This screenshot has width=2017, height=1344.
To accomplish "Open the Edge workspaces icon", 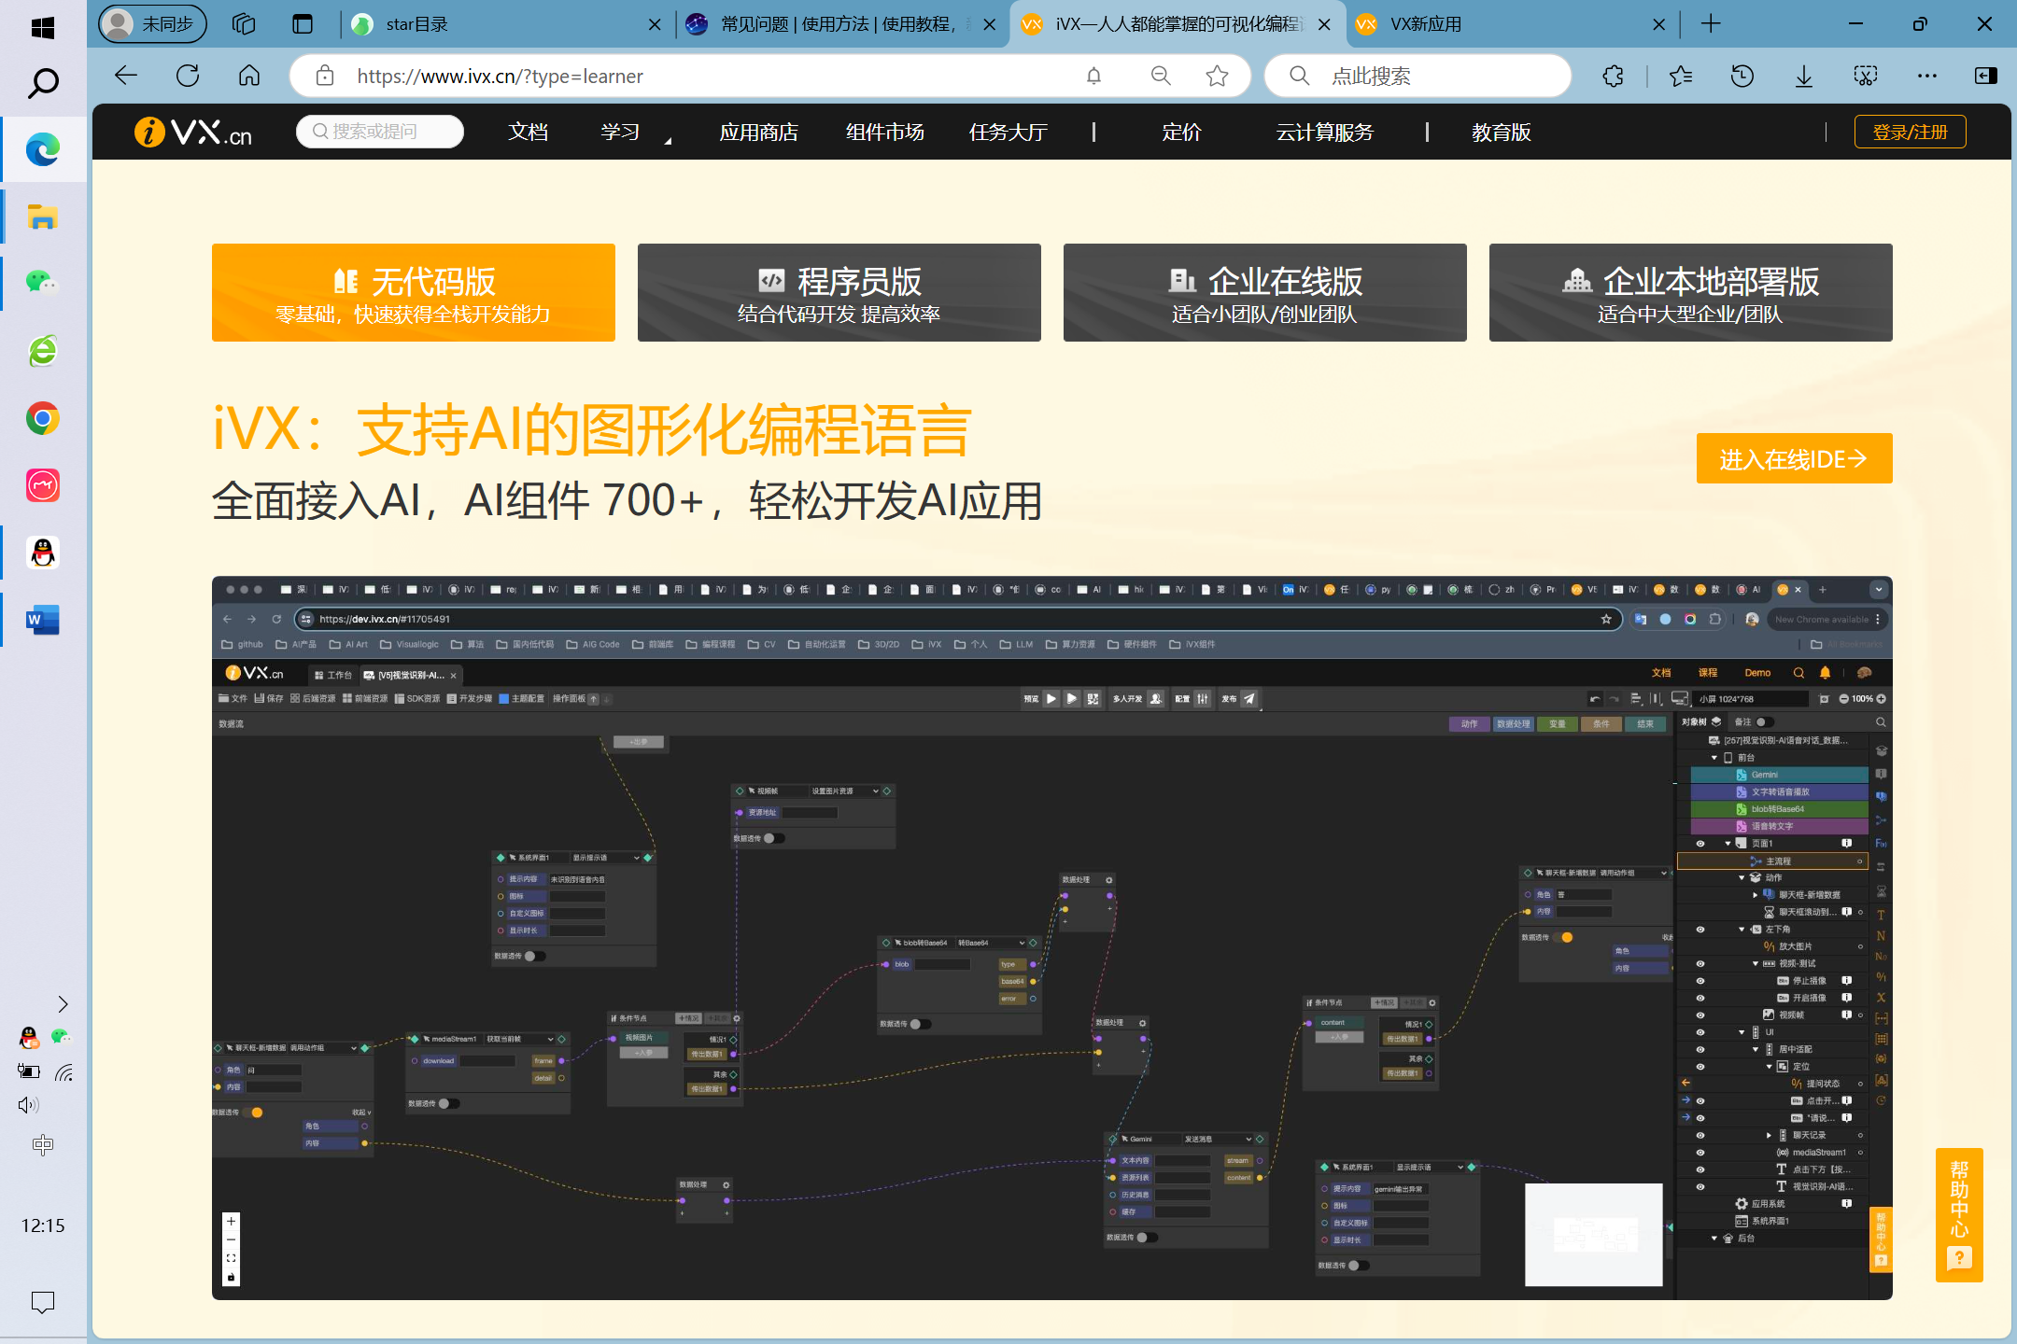I will [244, 24].
